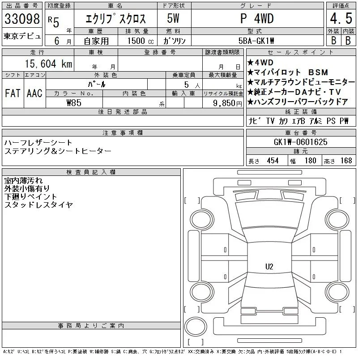
Task: Click the note ハーフレザーシート
Action: (38, 143)
